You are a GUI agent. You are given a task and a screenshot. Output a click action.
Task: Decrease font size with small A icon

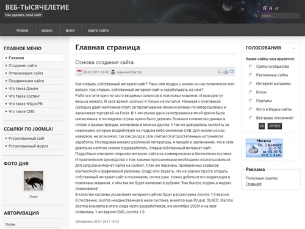click(x=277, y=9)
